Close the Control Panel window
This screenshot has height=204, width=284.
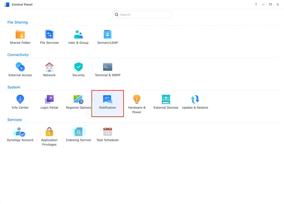pos(278,5)
